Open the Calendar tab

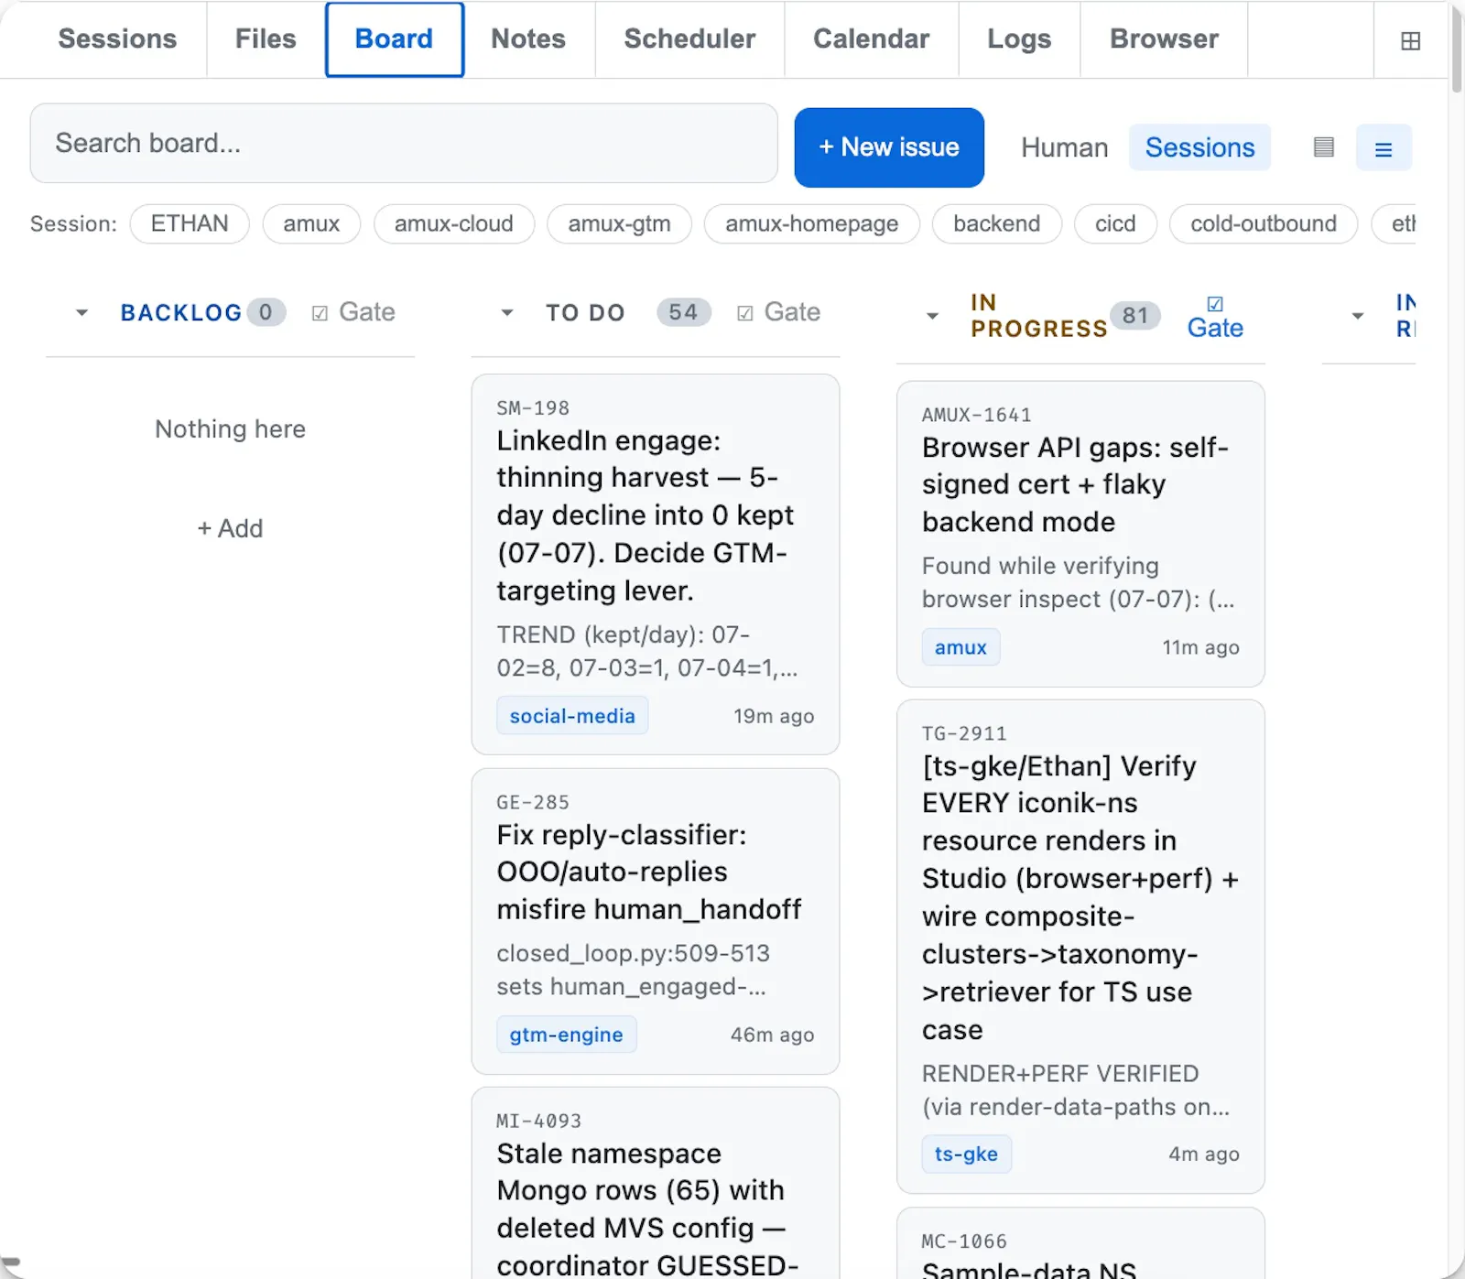click(x=871, y=39)
